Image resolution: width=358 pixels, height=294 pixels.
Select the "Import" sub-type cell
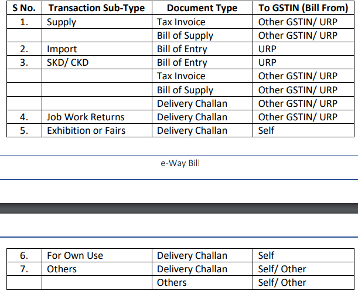(x=62, y=49)
